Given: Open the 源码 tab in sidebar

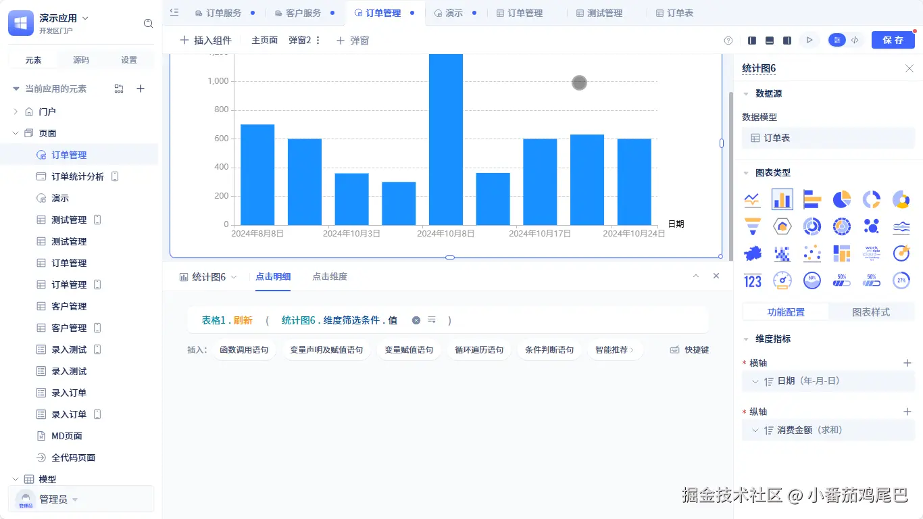Looking at the screenshot, I should pyautogui.click(x=81, y=60).
